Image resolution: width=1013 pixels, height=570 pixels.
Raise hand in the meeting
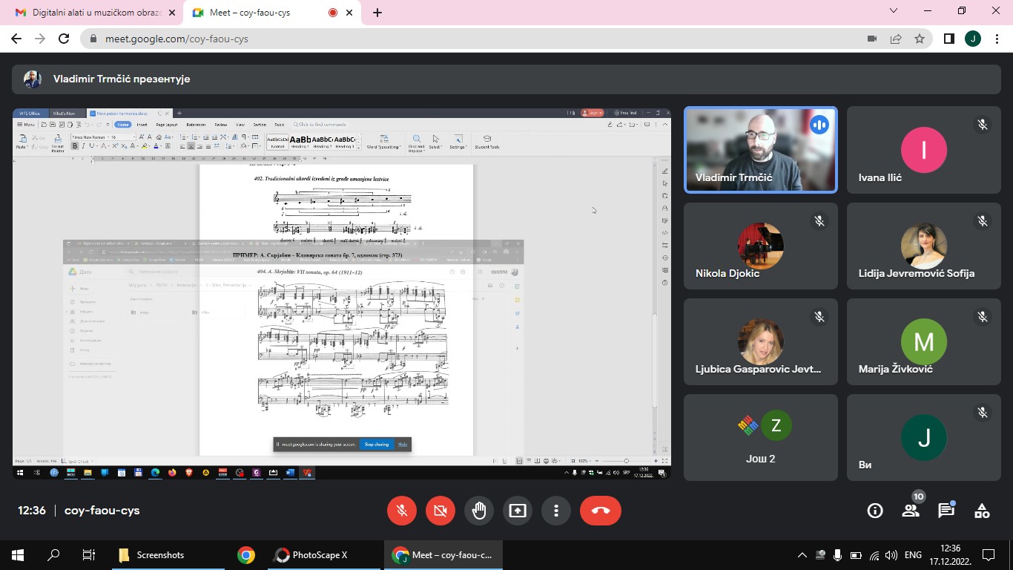(x=479, y=511)
